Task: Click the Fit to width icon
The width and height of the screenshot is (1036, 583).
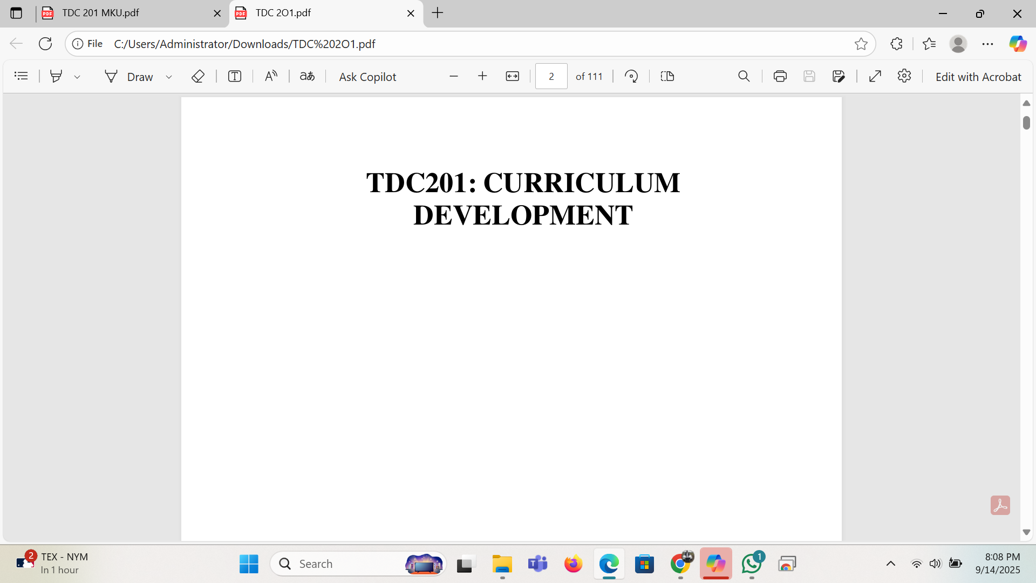Action: pos(512,76)
